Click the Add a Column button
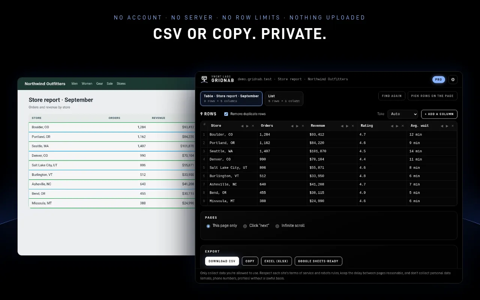This screenshot has height=300, width=480. [x=439, y=114]
